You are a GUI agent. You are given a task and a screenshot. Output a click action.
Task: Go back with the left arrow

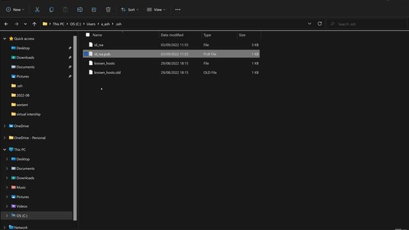pyautogui.click(x=6, y=24)
